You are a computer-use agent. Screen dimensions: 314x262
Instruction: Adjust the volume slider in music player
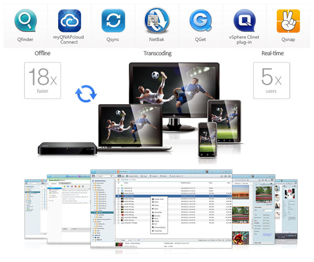[x=292, y=236]
